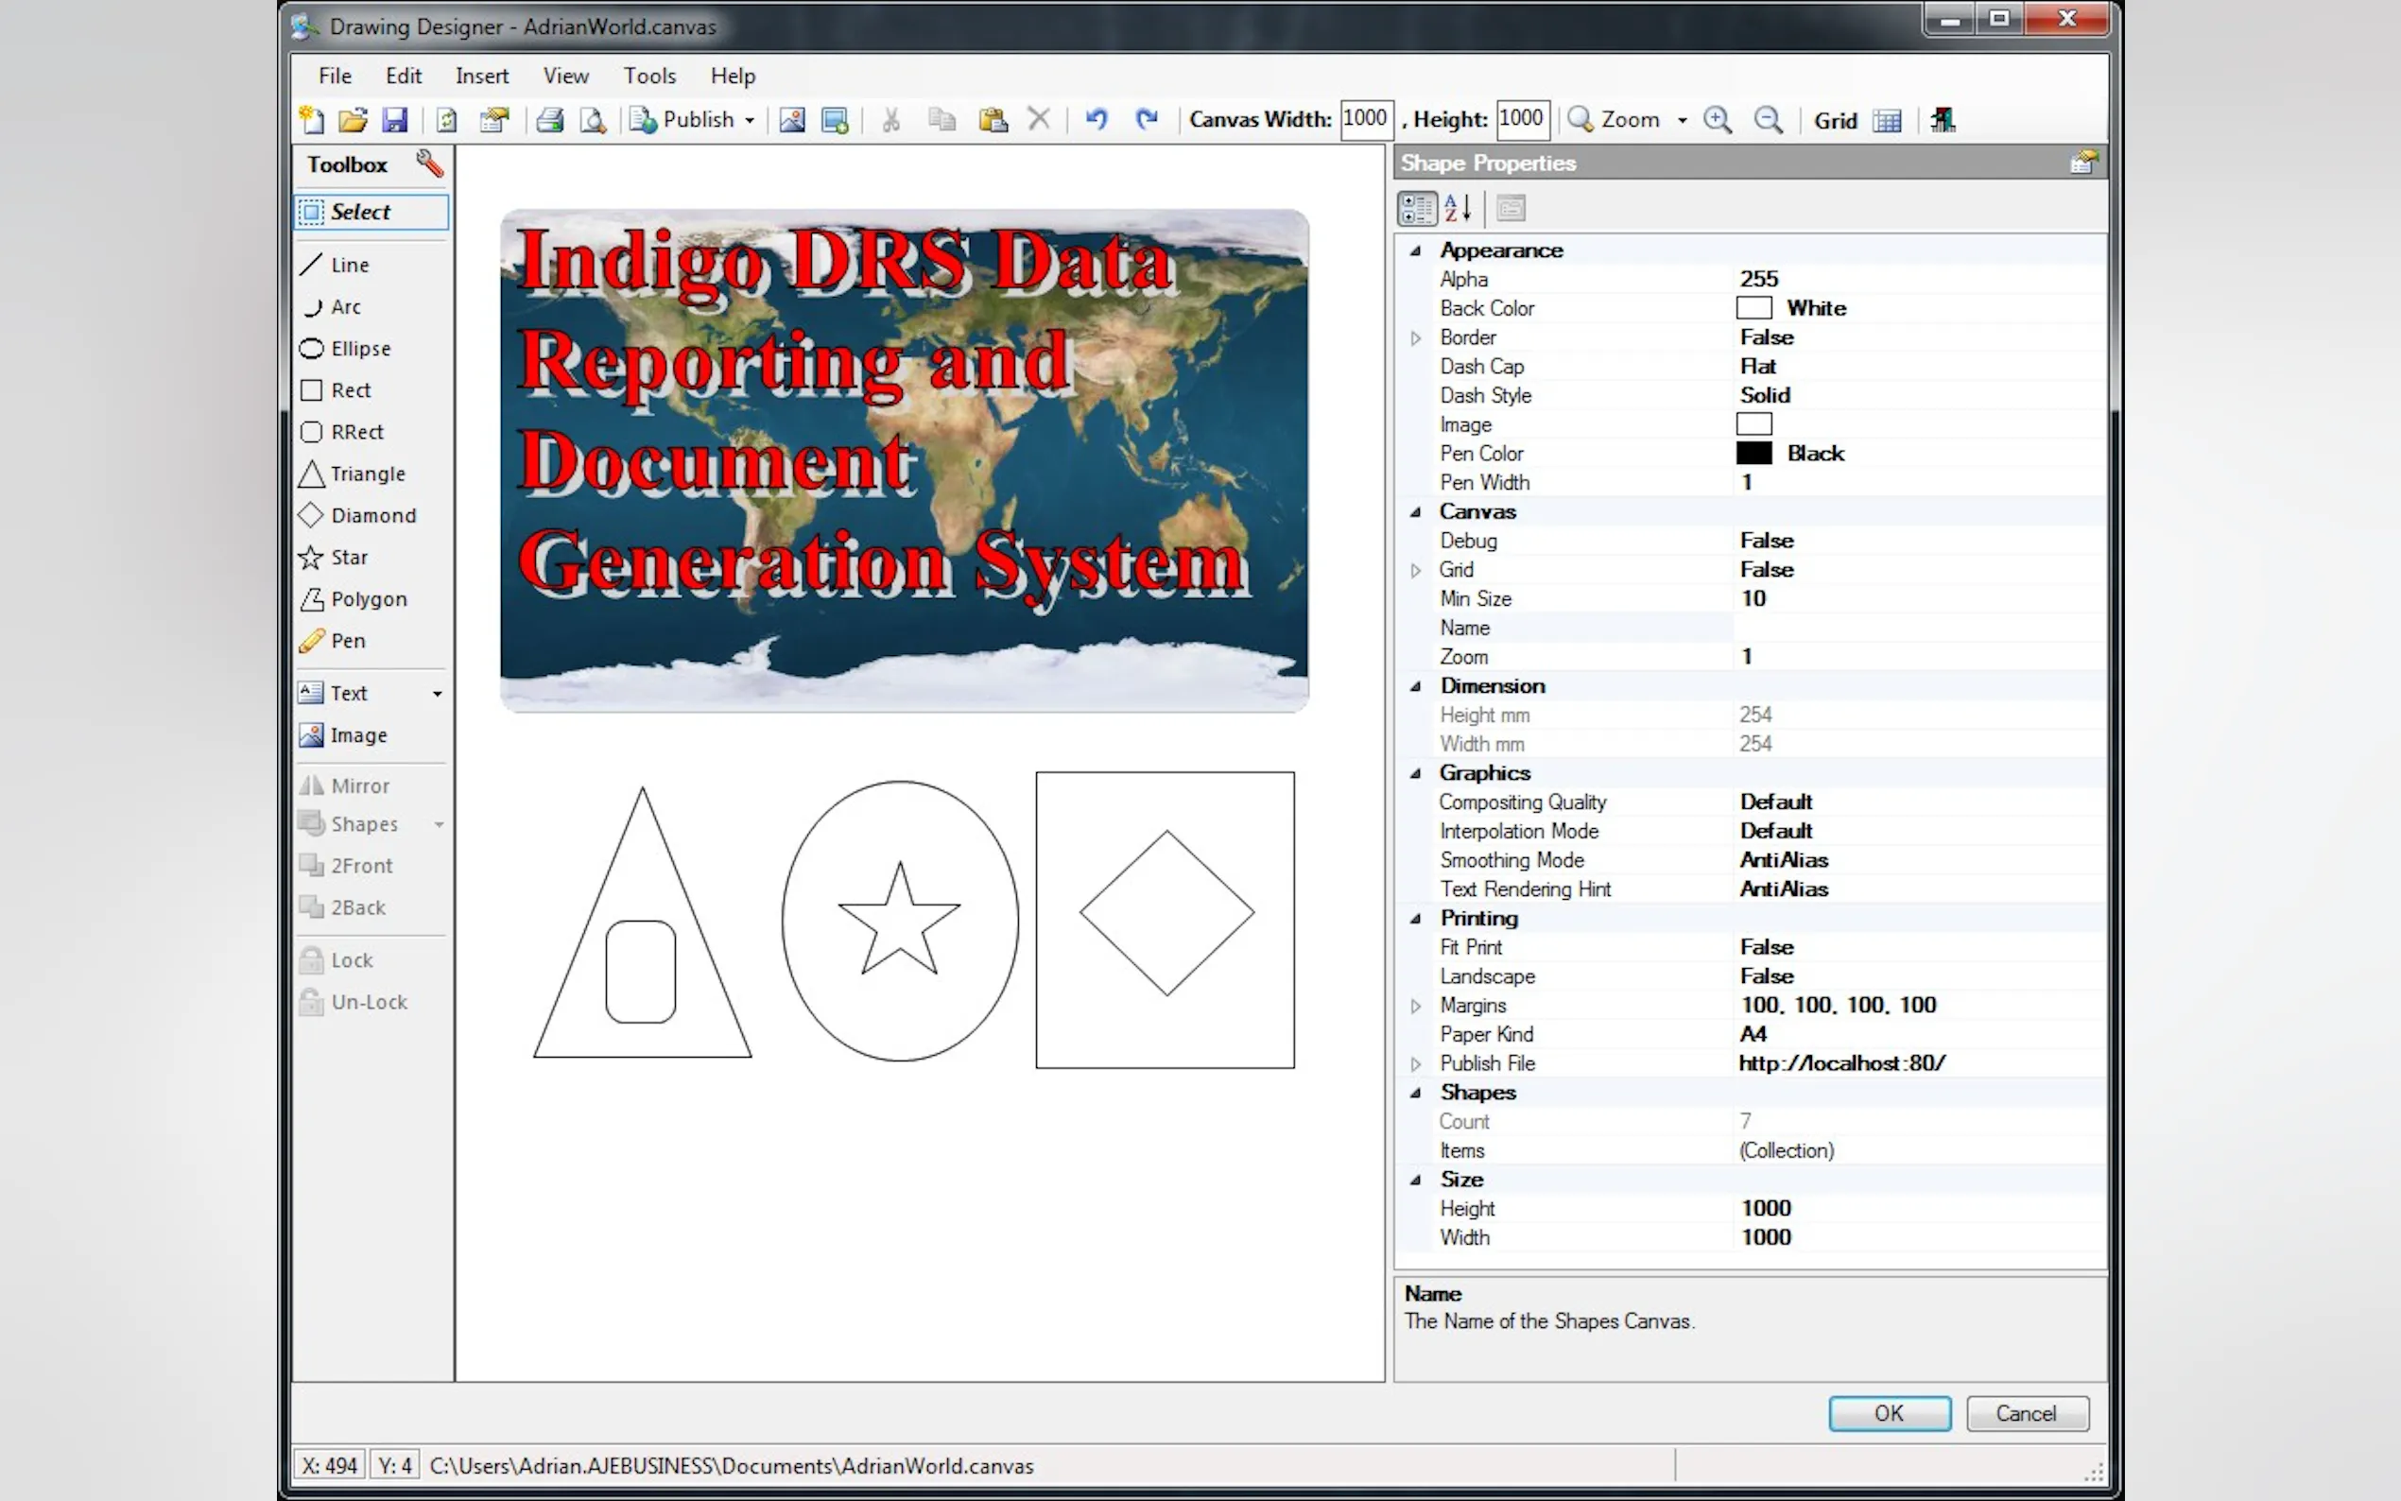
Task: Click the Redo arrow icon
Action: pos(1147,120)
